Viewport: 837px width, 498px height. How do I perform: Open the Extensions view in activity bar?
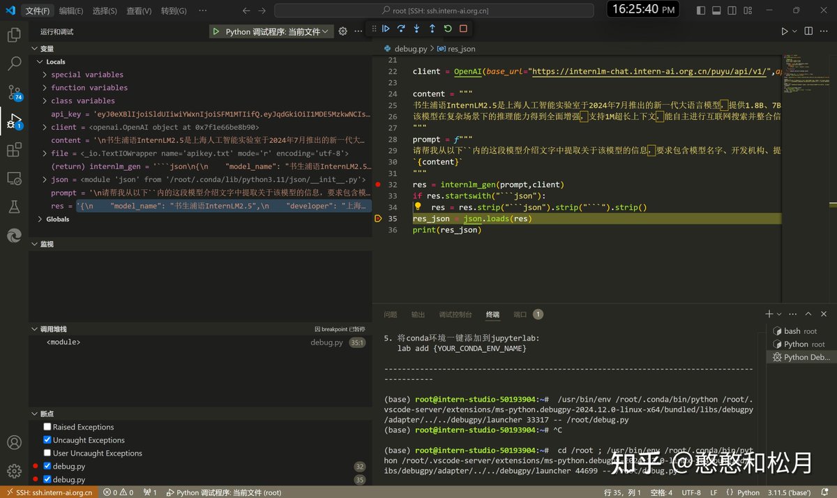click(14, 150)
